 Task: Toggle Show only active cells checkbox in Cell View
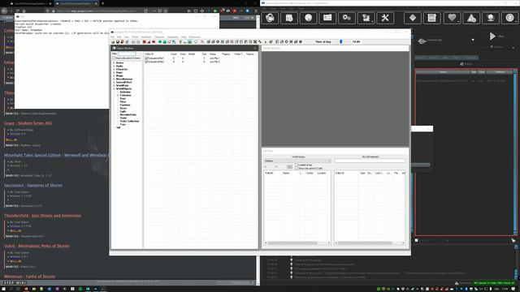tap(297, 168)
